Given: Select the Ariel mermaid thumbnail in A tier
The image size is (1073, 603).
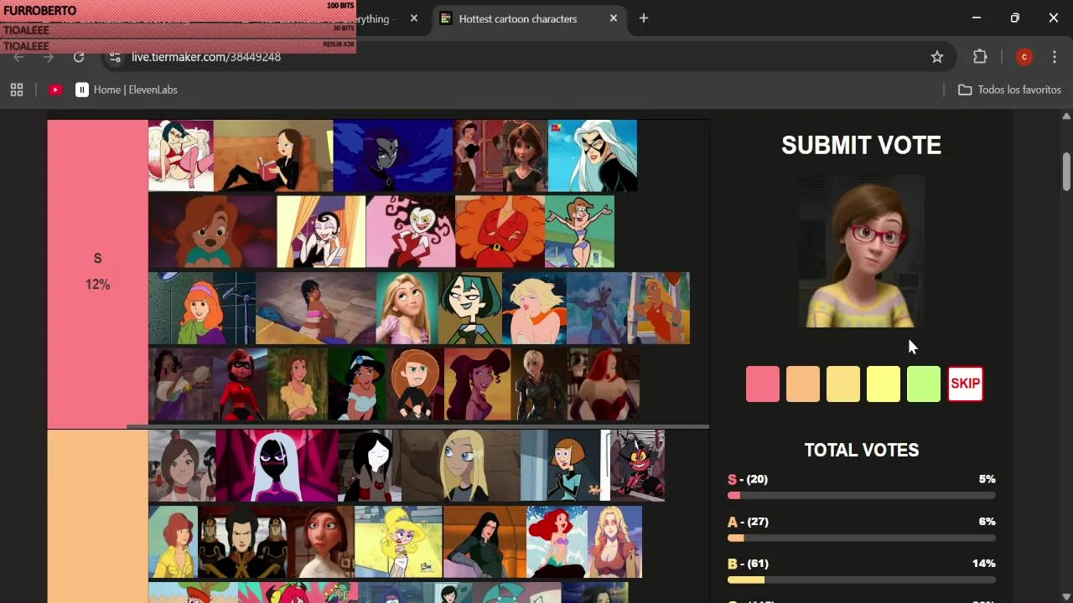Looking at the screenshot, I should click(x=557, y=541).
